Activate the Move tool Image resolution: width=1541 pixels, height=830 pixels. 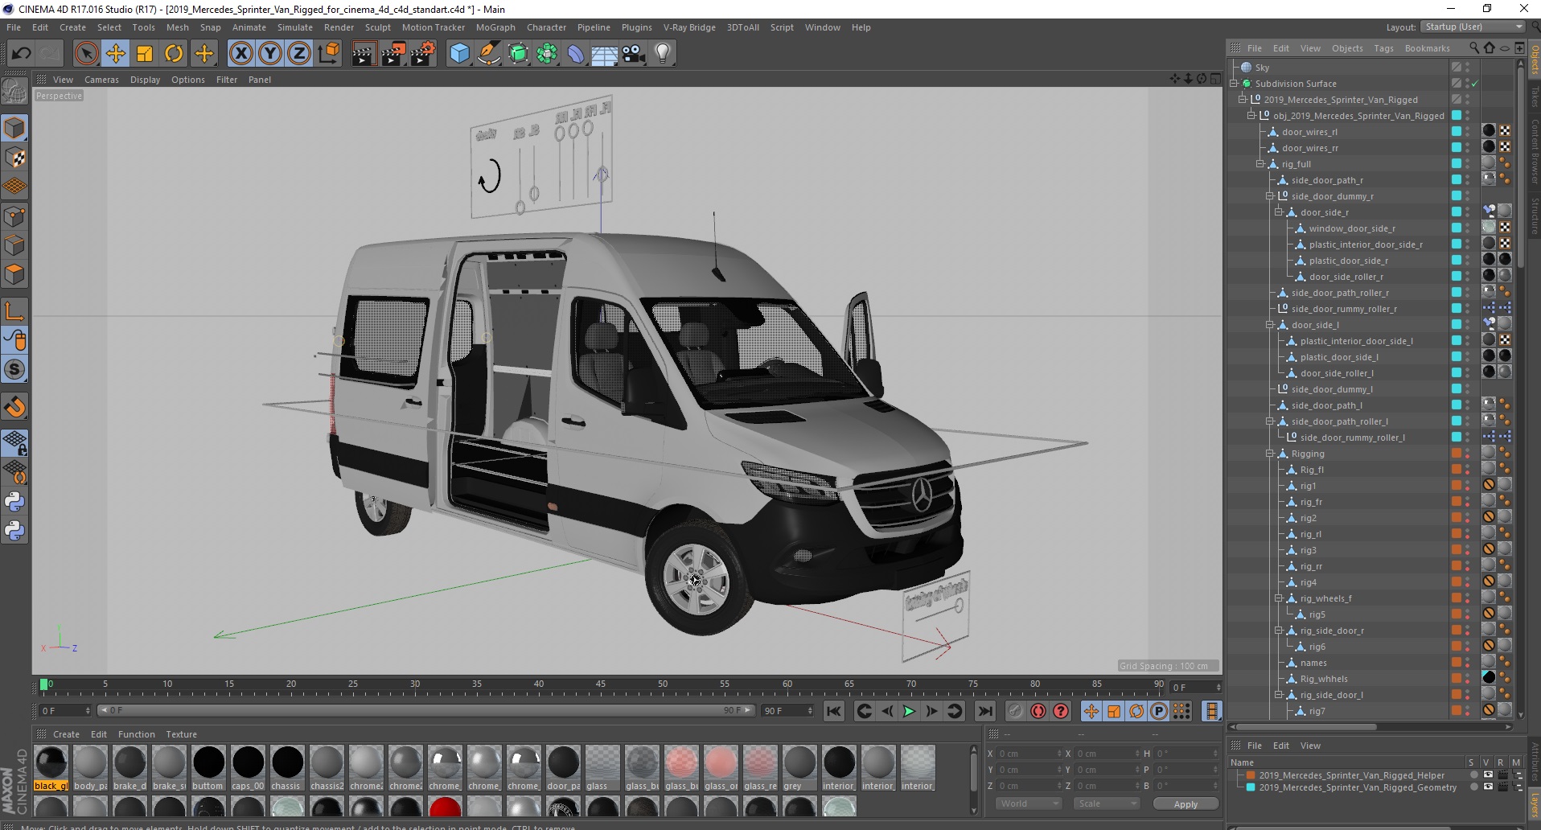click(x=116, y=54)
